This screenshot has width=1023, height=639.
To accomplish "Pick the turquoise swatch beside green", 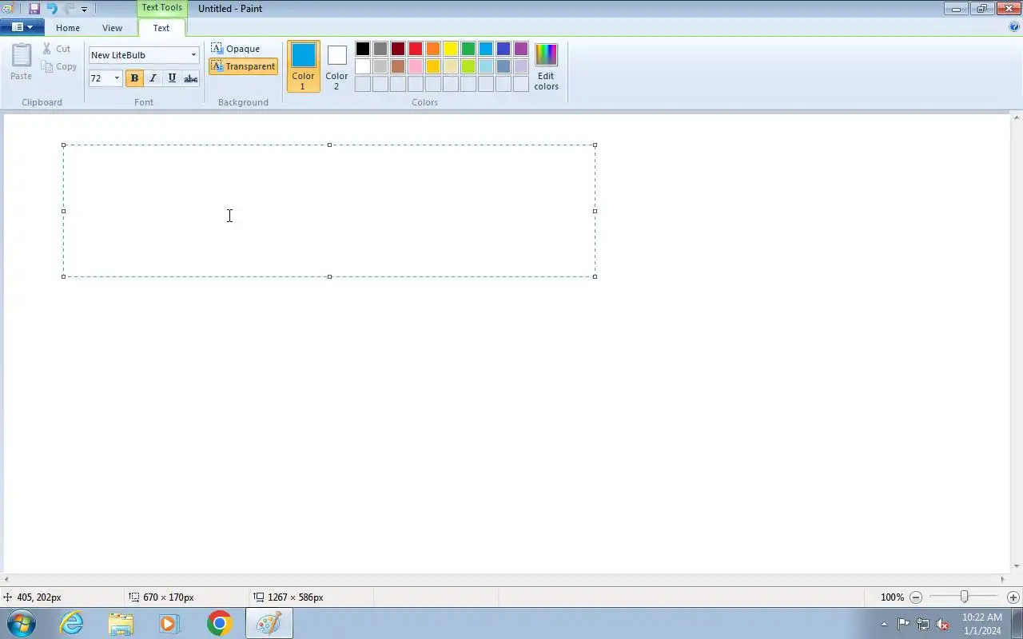I will 486,49.
